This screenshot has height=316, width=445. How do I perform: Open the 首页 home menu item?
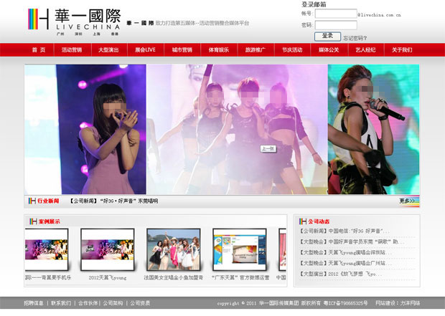coord(38,50)
